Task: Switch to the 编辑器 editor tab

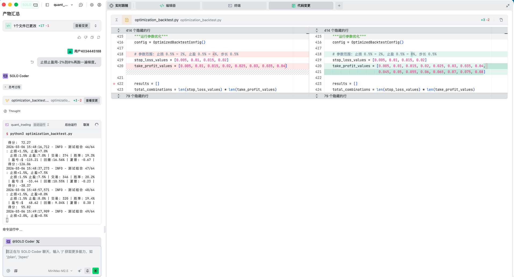Action: click(168, 6)
